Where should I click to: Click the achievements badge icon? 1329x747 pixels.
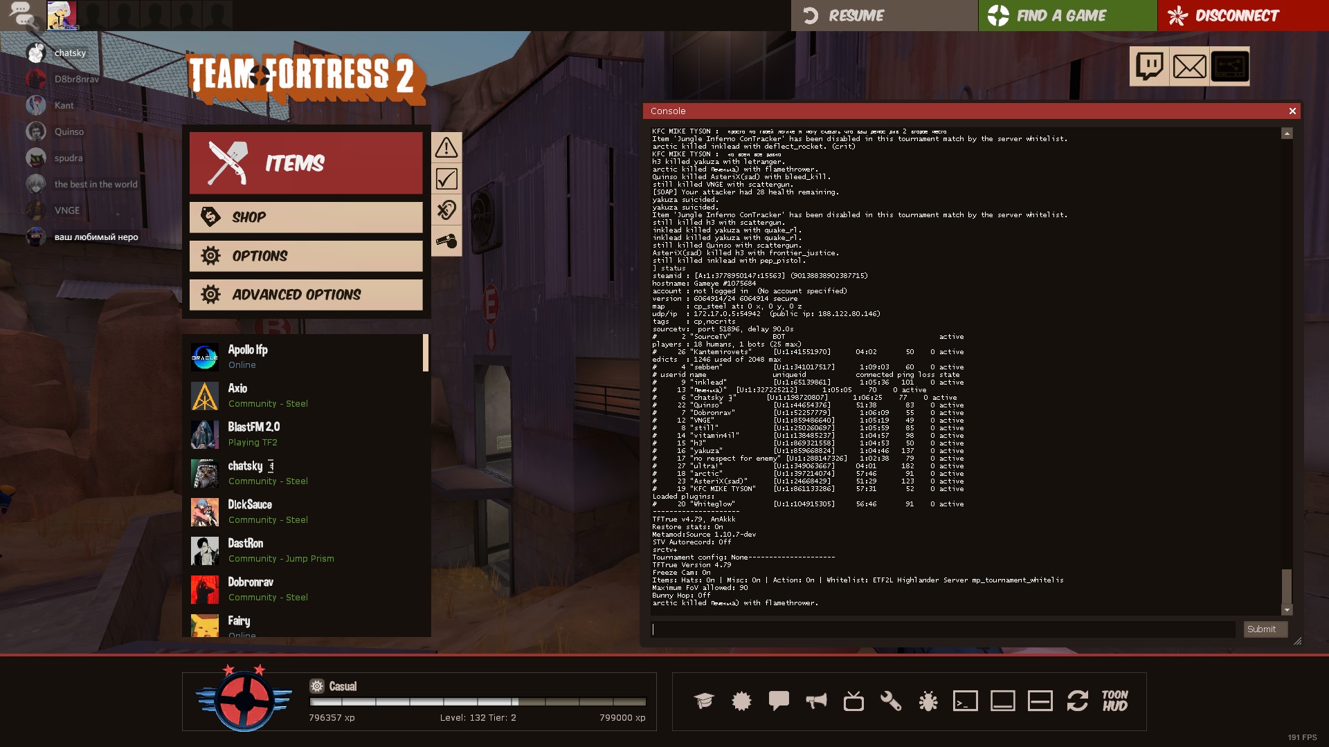point(741,701)
